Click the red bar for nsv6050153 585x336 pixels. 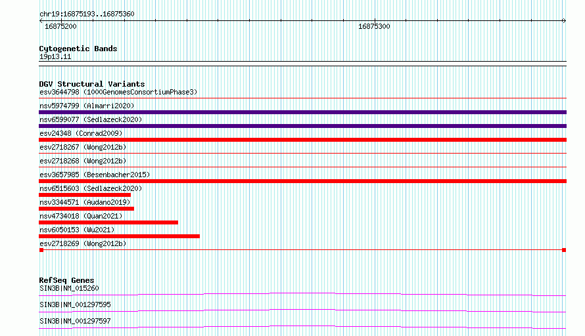(119, 236)
